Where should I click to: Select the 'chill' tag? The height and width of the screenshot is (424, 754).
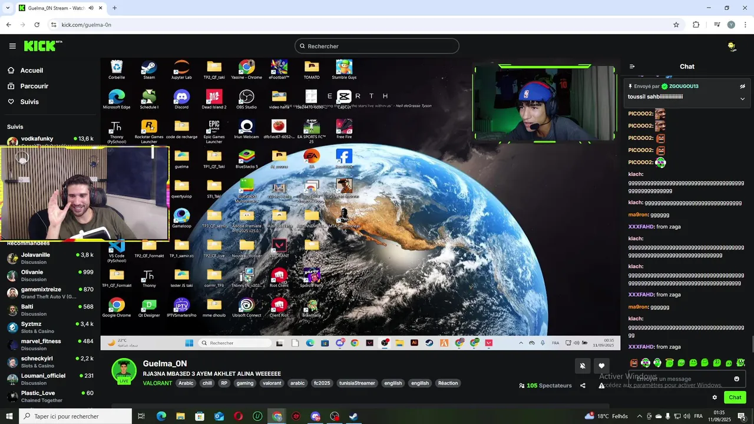point(207,383)
